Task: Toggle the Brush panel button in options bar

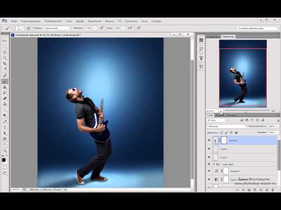Action: pos(29,28)
